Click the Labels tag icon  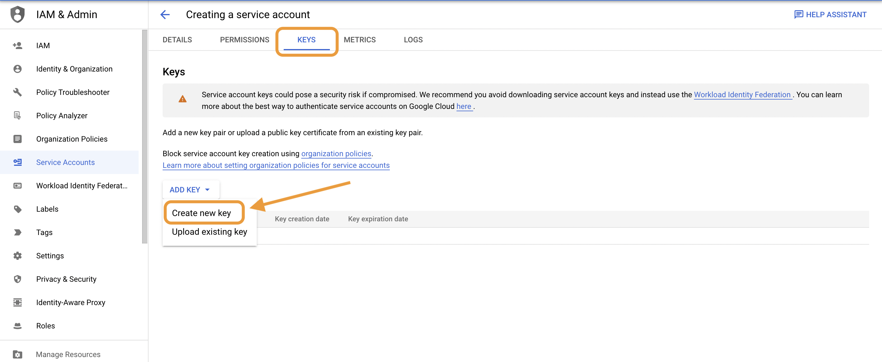pyautogui.click(x=18, y=209)
